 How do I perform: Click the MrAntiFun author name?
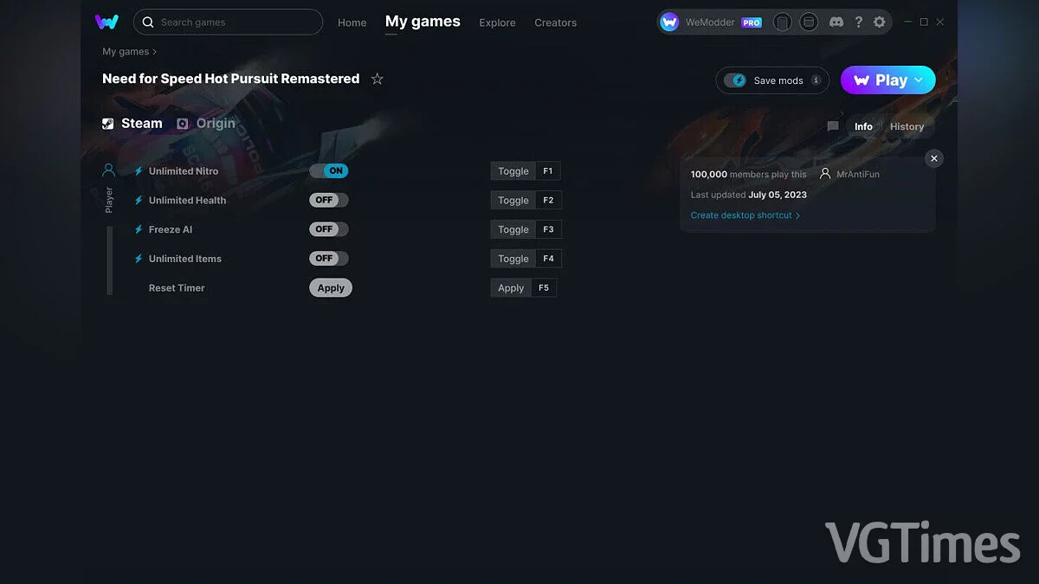click(x=858, y=174)
